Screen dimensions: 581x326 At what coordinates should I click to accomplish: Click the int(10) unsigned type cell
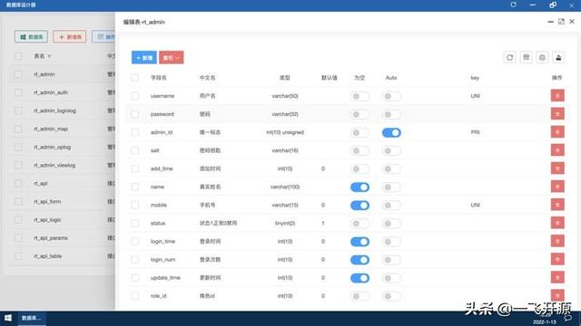click(x=285, y=132)
